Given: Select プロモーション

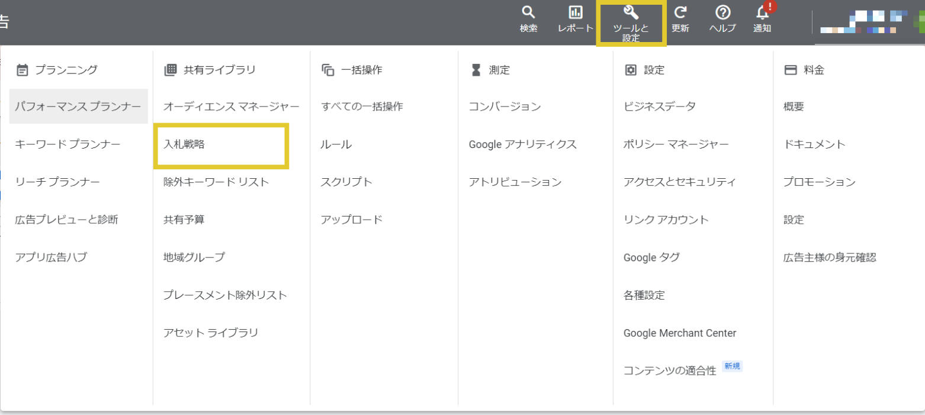Looking at the screenshot, I should pos(819,182).
